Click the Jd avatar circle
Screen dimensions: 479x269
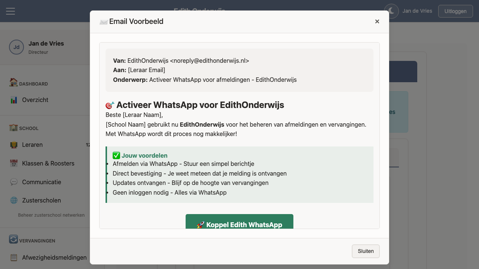pyautogui.click(x=16, y=47)
